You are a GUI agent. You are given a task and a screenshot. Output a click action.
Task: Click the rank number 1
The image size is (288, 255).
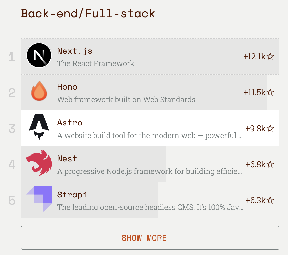pos(12,57)
